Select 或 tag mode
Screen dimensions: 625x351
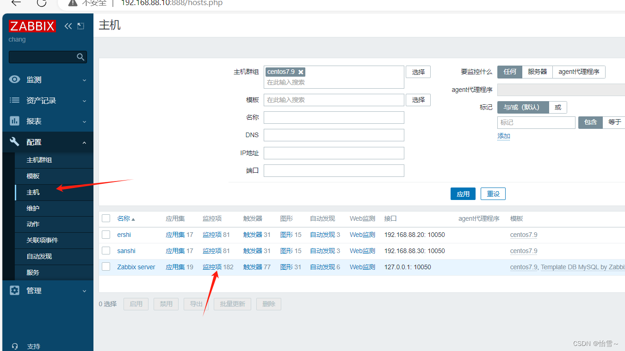click(558, 107)
